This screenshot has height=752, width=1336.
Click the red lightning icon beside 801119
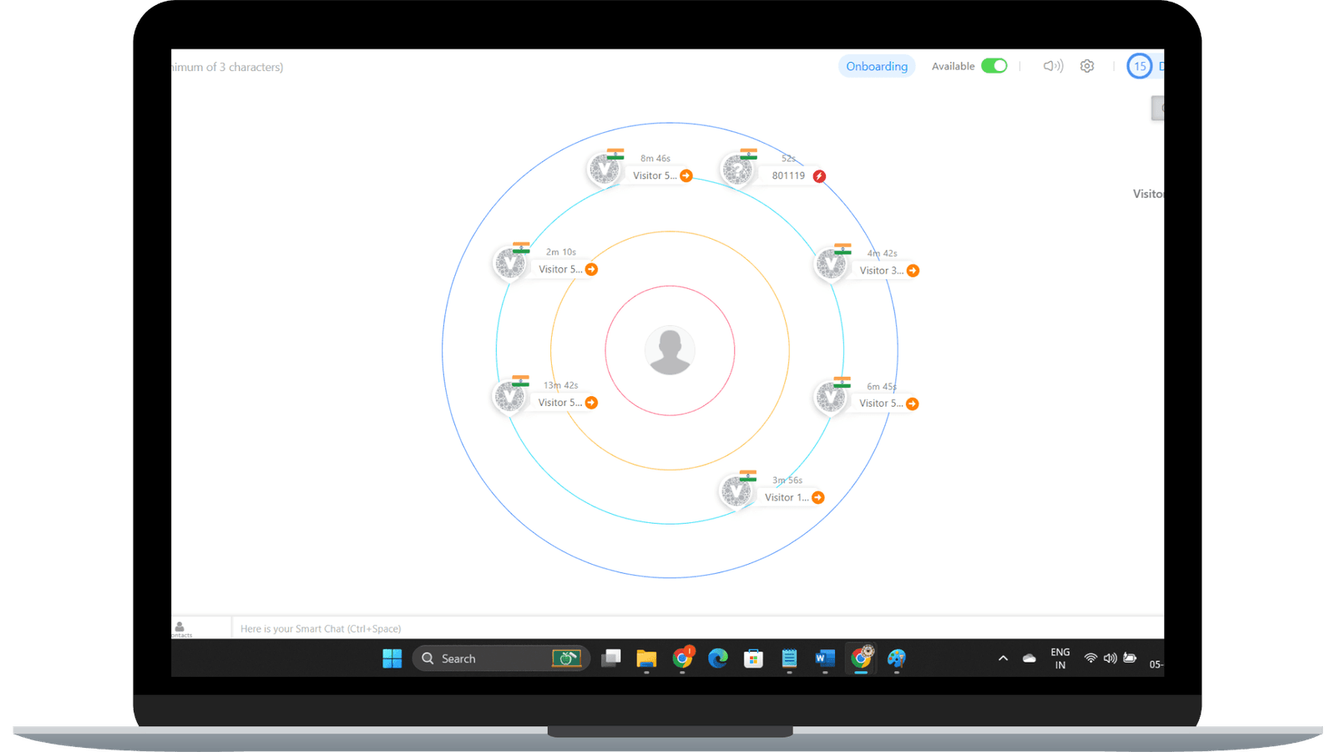click(x=819, y=176)
